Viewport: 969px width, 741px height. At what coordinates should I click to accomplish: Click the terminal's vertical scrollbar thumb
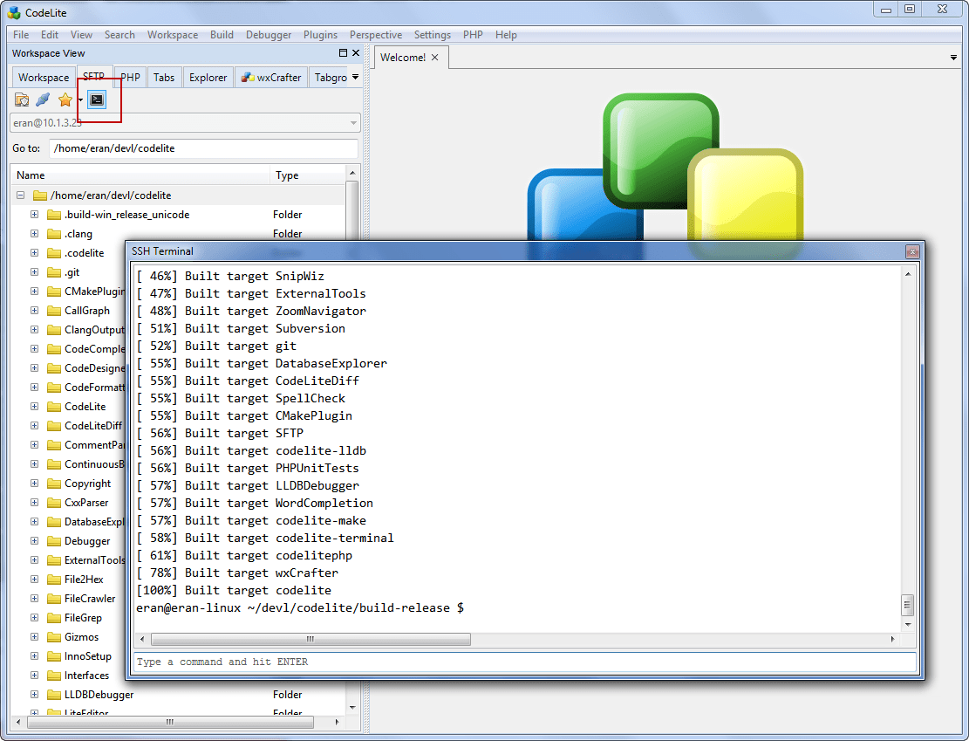click(x=907, y=605)
